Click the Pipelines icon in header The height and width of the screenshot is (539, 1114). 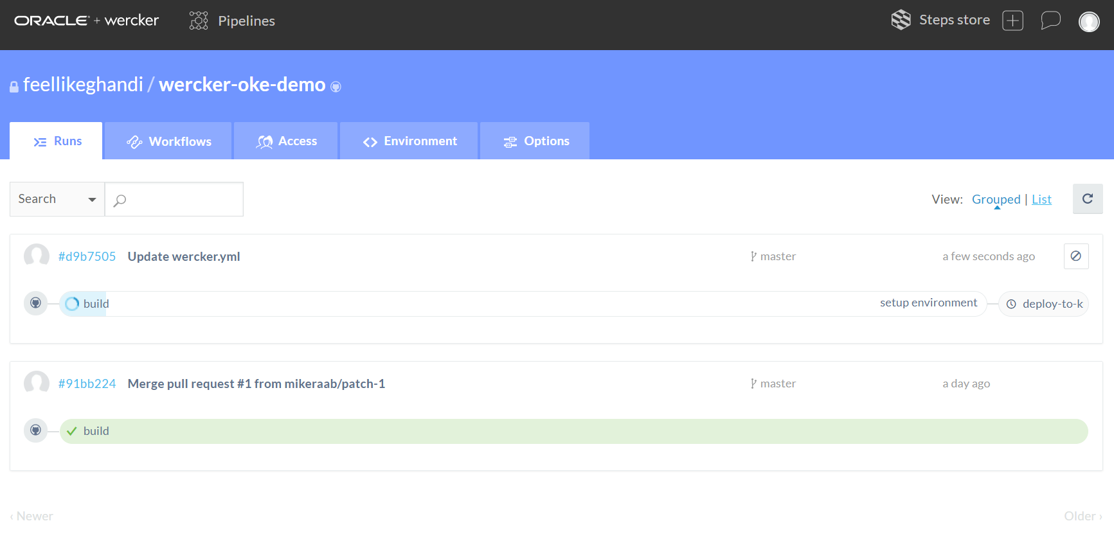[x=199, y=21]
